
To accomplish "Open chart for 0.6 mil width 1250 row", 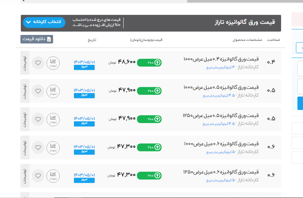I will (53, 175).
